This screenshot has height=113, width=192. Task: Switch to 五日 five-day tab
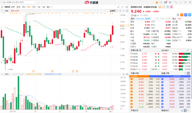click(18, 7)
